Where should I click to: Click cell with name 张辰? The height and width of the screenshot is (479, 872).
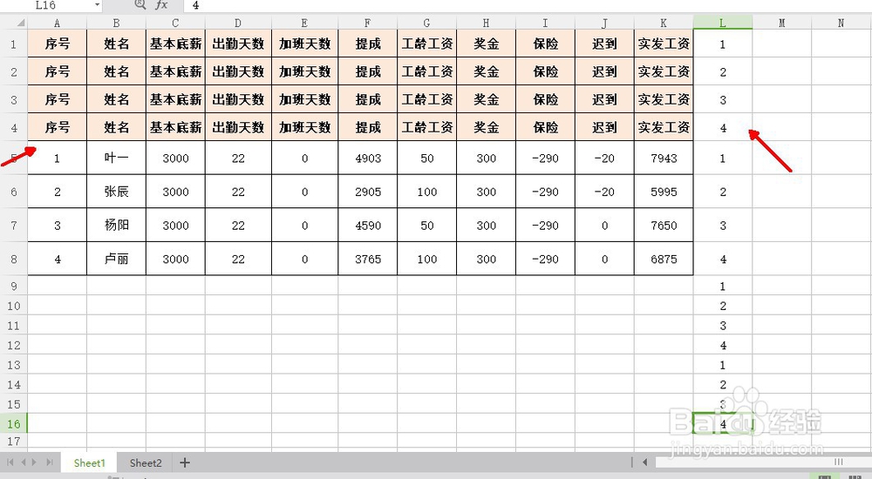pos(116,192)
